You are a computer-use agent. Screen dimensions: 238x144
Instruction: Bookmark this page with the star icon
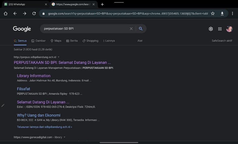coord(213,14)
